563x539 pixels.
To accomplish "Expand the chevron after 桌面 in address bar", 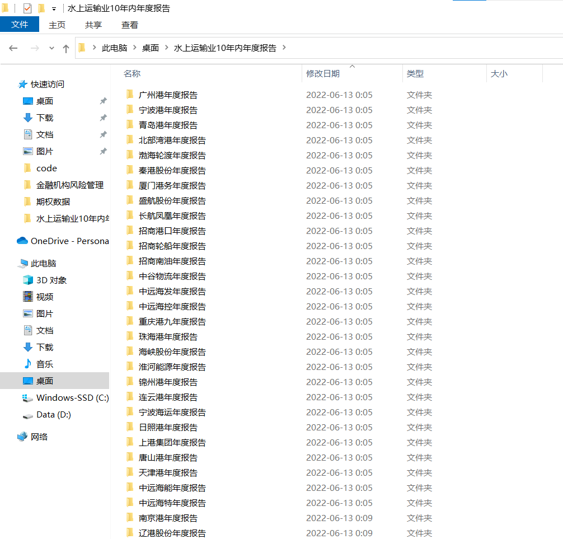I will [x=167, y=48].
